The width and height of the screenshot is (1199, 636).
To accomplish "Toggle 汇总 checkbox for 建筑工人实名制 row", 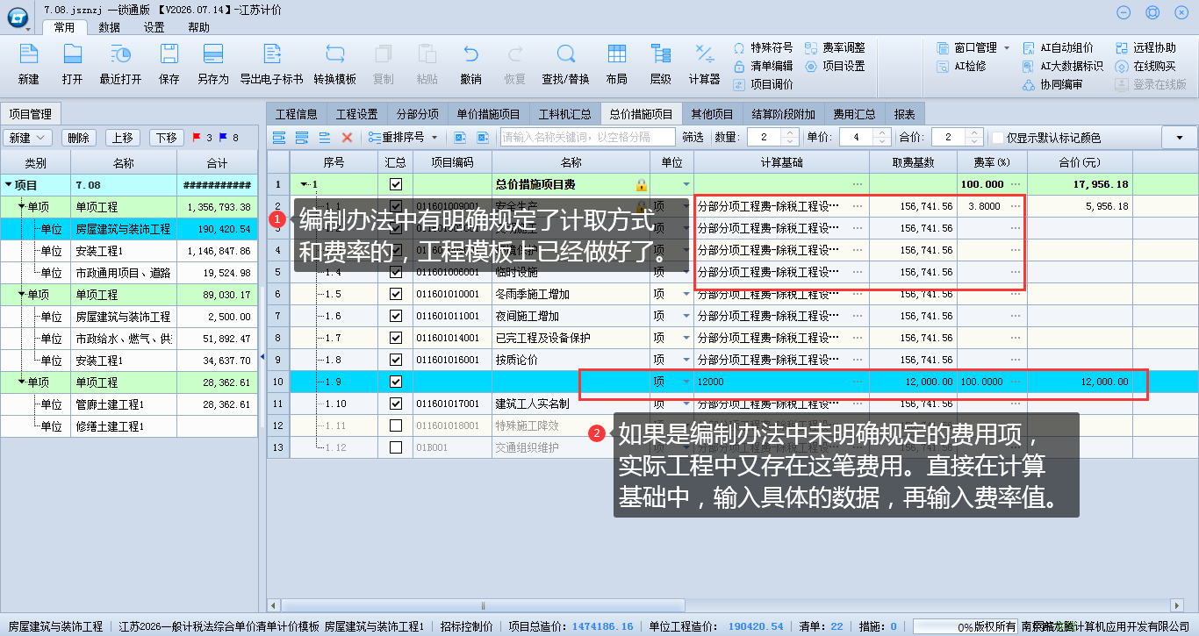I will coord(396,404).
